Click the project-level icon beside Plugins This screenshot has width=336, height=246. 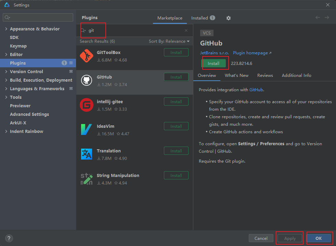tap(71, 63)
